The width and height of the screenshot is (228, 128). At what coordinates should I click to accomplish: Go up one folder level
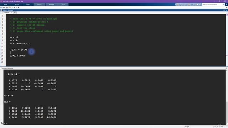7,7
